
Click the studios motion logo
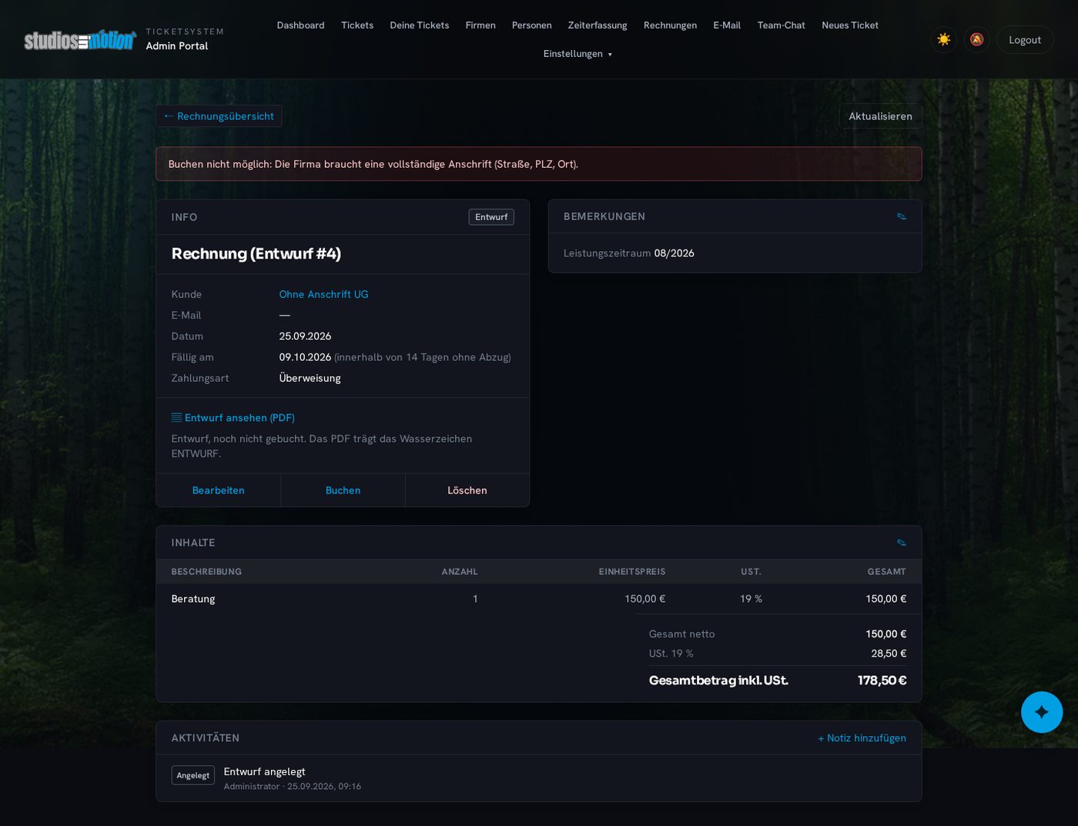click(x=80, y=40)
